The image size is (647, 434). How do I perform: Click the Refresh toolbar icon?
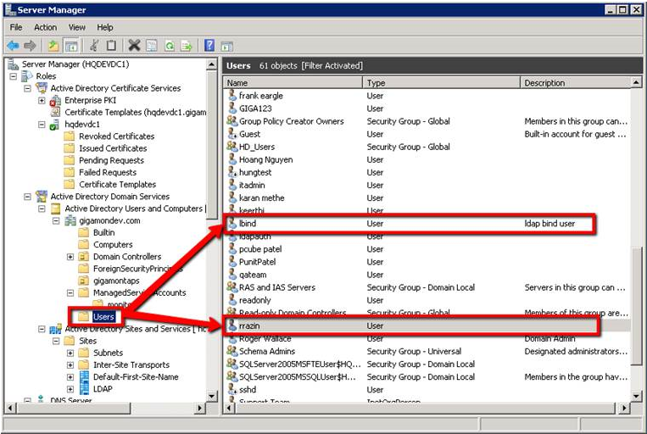(170, 45)
